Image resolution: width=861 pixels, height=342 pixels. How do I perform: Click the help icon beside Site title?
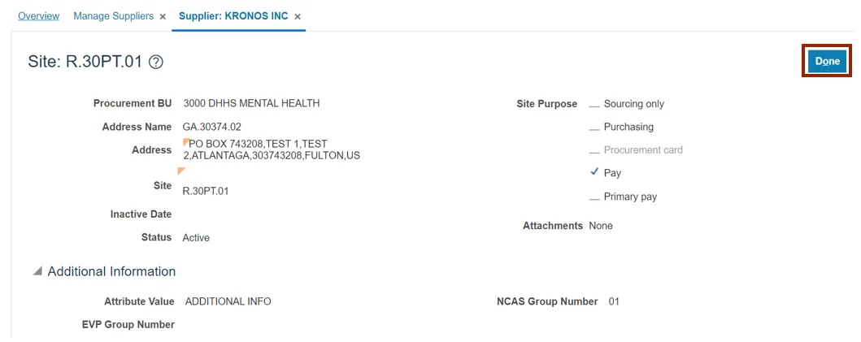click(157, 62)
